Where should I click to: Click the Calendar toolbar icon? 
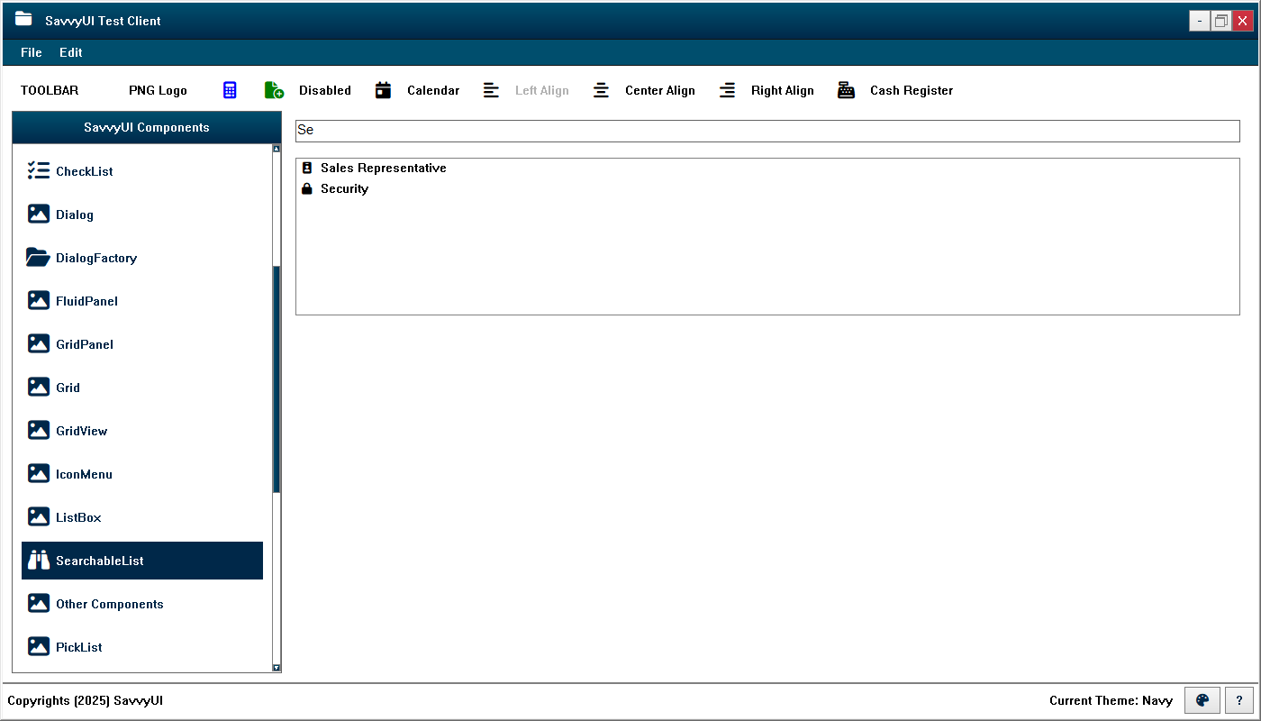click(384, 90)
